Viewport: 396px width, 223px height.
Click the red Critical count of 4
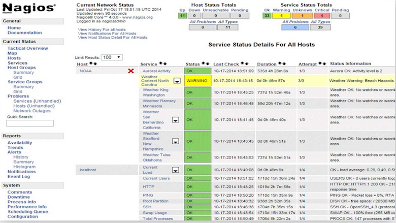tap(321, 16)
